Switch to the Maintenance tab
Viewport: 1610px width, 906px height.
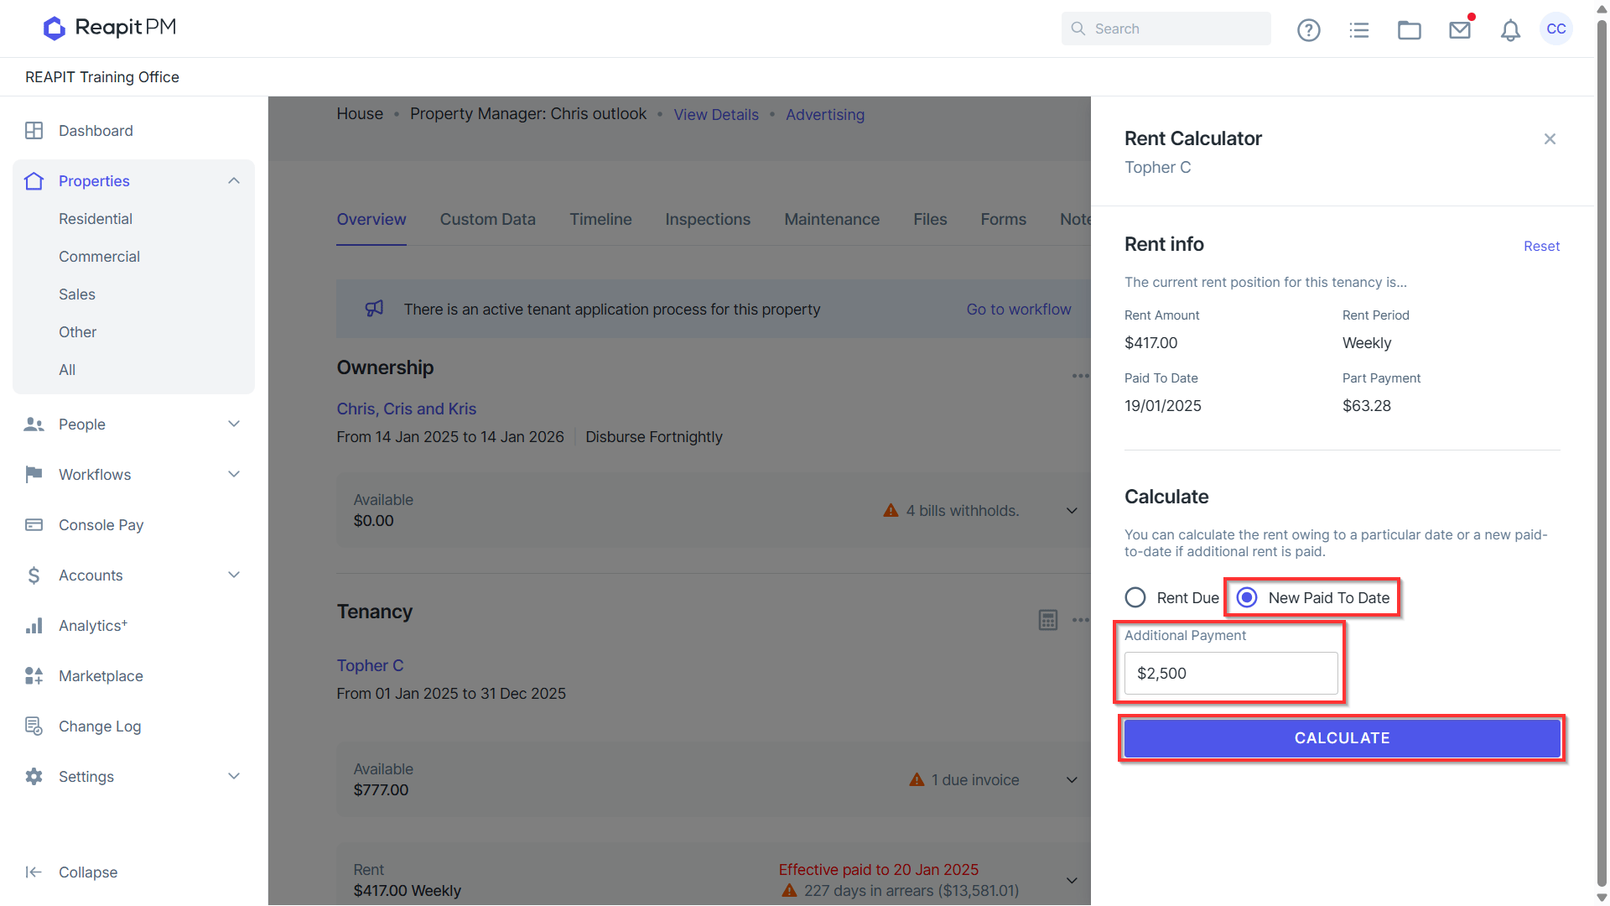click(832, 220)
